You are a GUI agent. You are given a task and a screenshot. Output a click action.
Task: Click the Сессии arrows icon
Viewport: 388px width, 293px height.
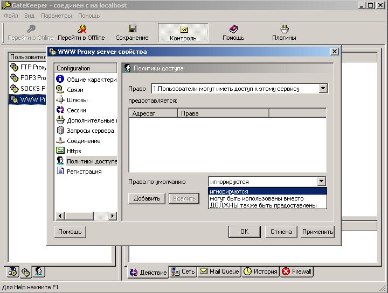point(60,110)
